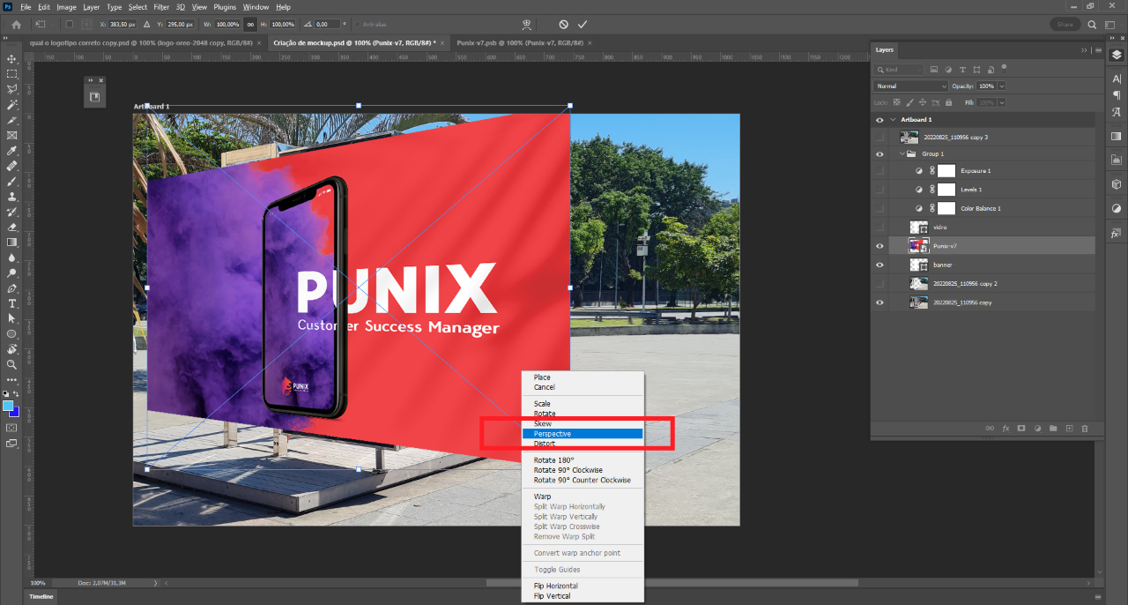Select the Polygonal Lasso tool
The width and height of the screenshot is (1128, 605).
tap(12, 89)
